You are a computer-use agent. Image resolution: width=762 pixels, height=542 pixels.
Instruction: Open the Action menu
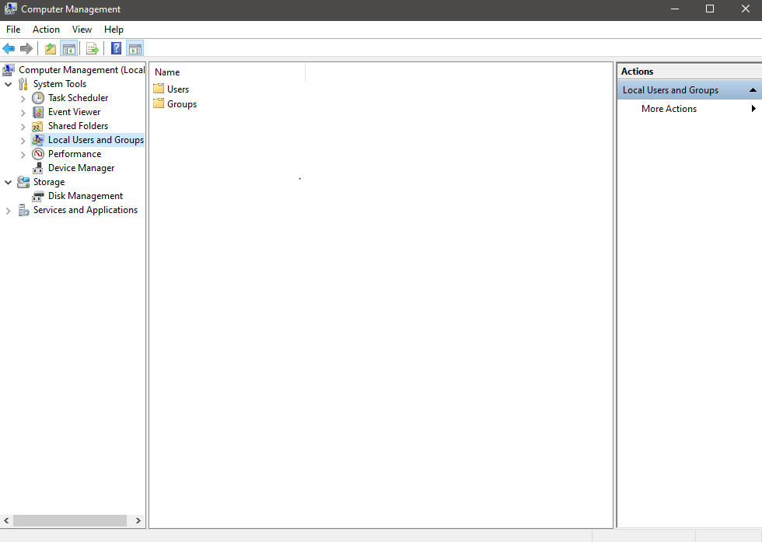[46, 30]
